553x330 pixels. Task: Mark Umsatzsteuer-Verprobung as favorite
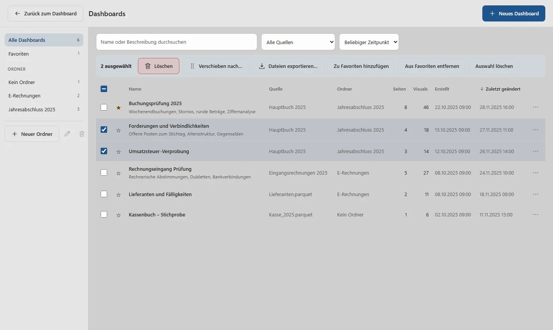[x=119, y=152]
